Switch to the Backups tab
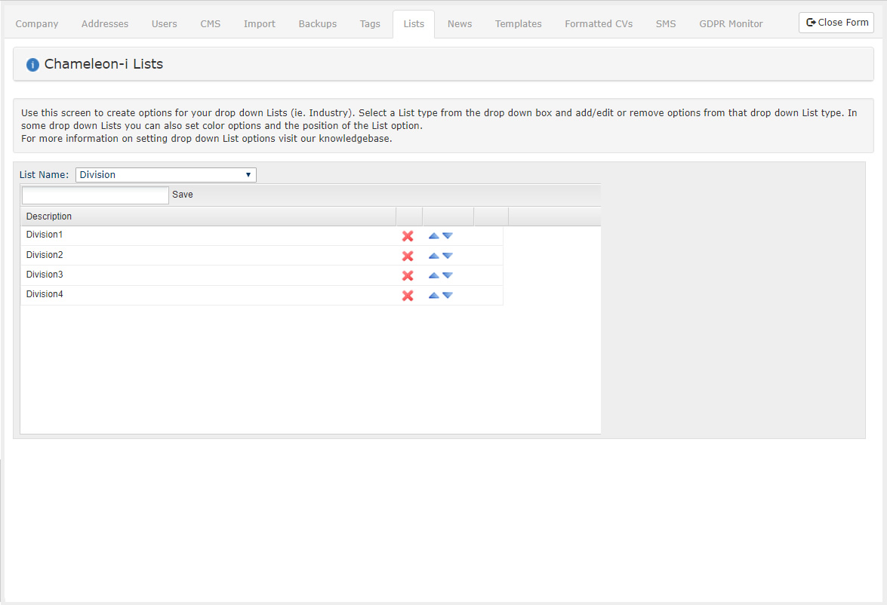The width and height of the screenshot is (887, 605). pyautogui.click(x=317, y=23)
